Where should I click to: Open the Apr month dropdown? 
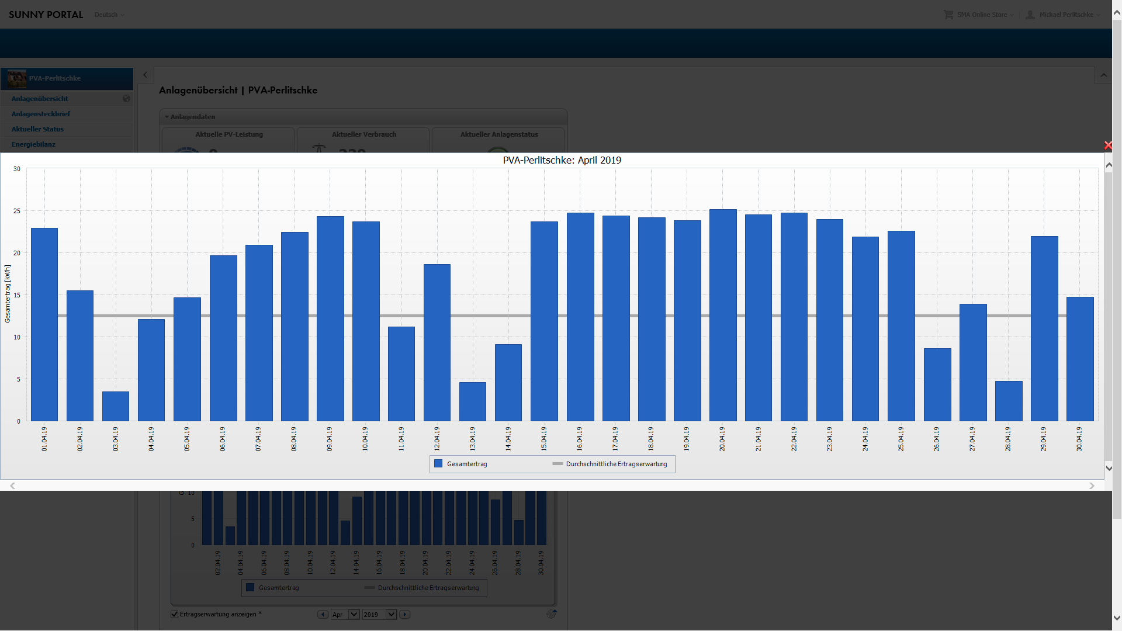(x=354, y=615)
